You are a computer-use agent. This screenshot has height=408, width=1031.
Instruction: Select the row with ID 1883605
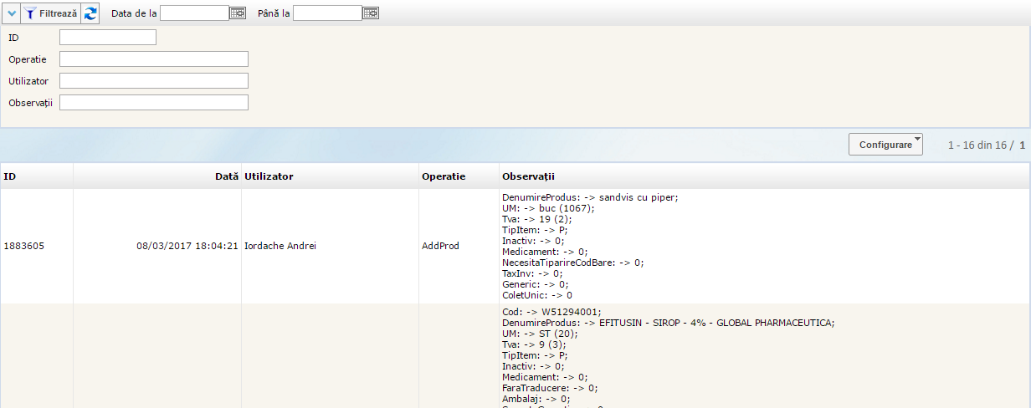(24, 247)
